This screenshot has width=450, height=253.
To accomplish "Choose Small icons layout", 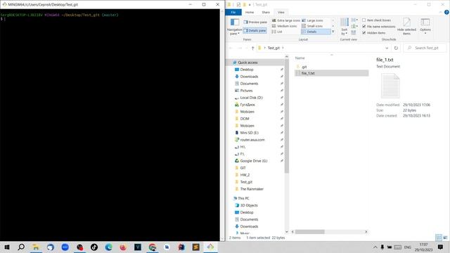I will [x=312, y=26].
